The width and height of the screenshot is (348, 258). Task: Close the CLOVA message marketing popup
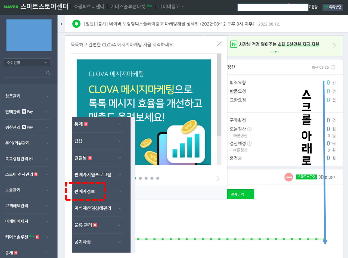[x=219, y=44]
